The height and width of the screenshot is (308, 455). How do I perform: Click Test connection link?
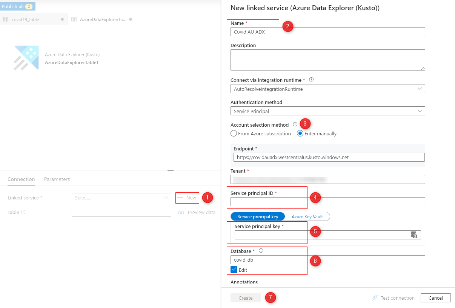coord(398,298)
